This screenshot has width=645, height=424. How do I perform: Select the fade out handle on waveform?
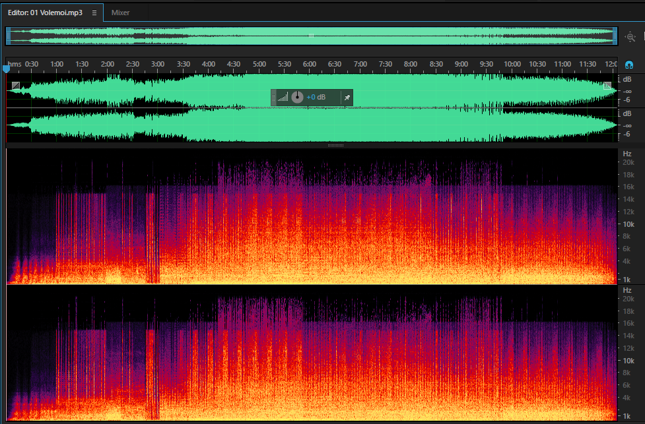[607, 86]
